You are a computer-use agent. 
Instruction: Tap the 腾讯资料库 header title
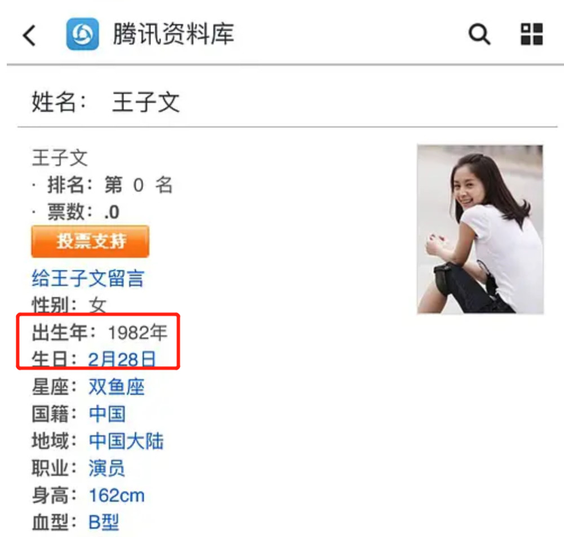pyautogui.click(x=174, y=34)
